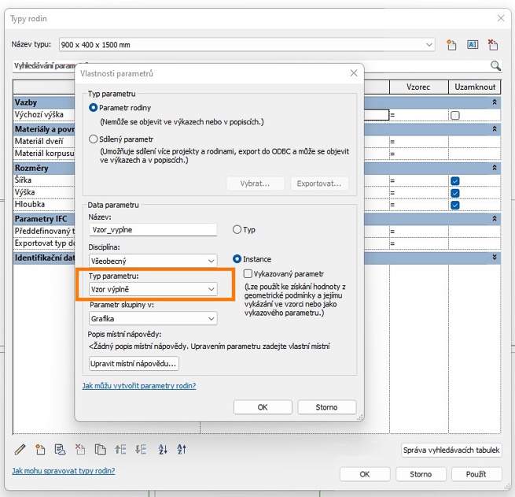Viewport: 515px width, 497px height.
Task: Click the delete parameter icon in bottom toolbar
Action: pos(80,450)
